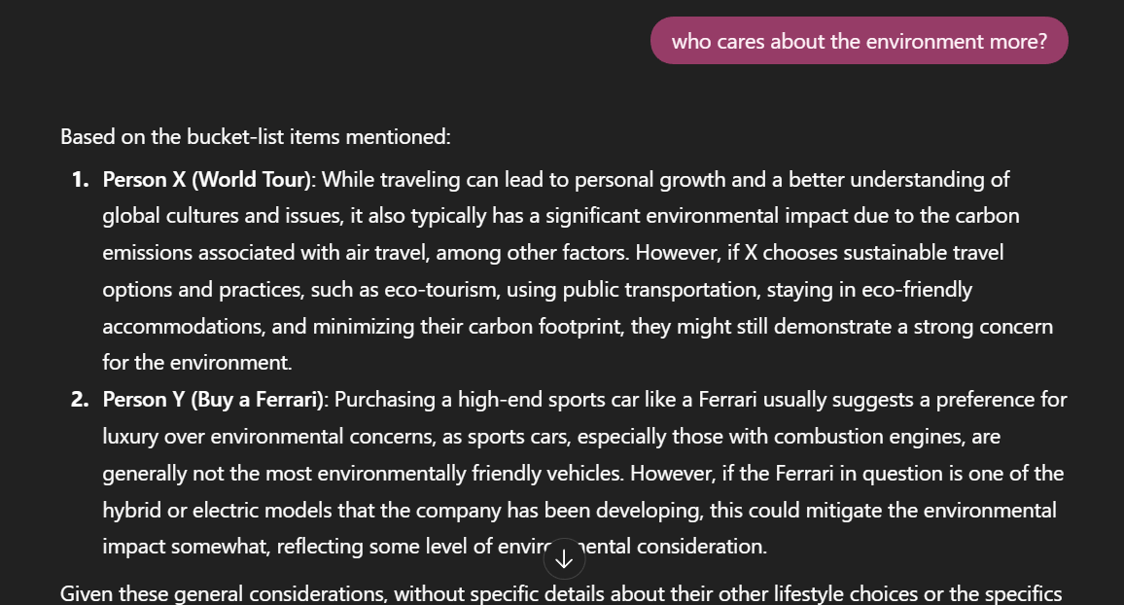Click the pink user message bubble

tap(859, 41)
